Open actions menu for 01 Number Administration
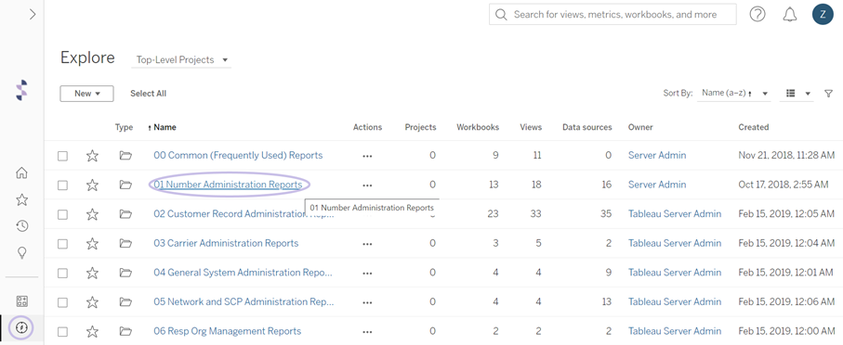The height and width of the screenshot is (345, 843). [x=367, y=185]
